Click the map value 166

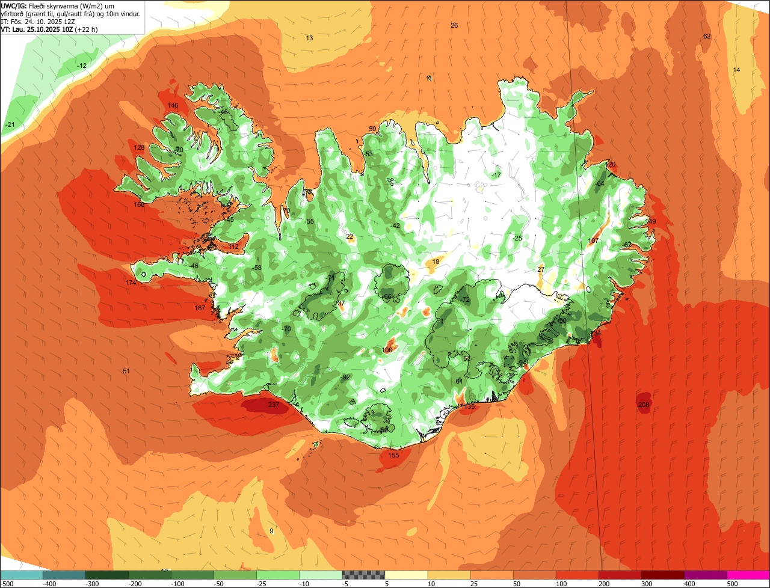[139, 204]
